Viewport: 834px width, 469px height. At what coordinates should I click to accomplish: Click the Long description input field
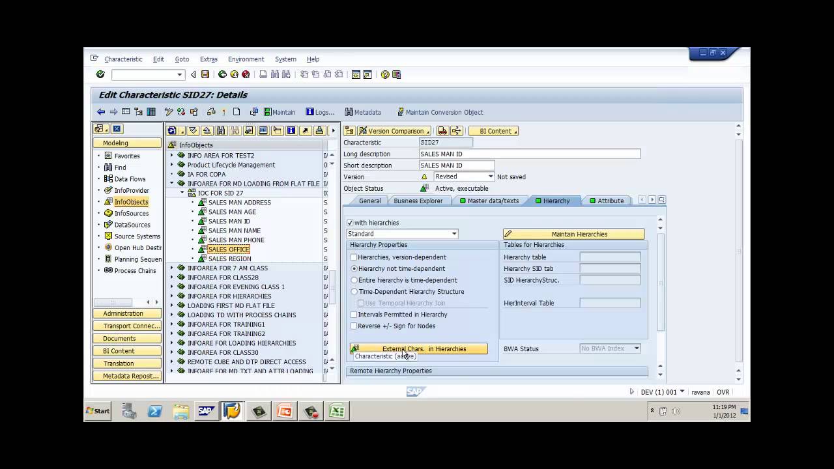pos(530,154)
